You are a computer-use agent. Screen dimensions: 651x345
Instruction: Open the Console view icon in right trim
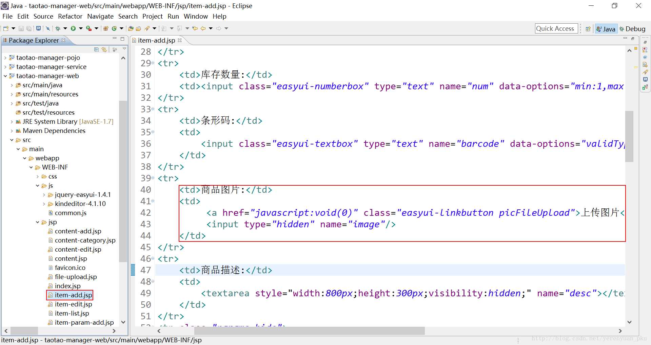click(645, 79)
